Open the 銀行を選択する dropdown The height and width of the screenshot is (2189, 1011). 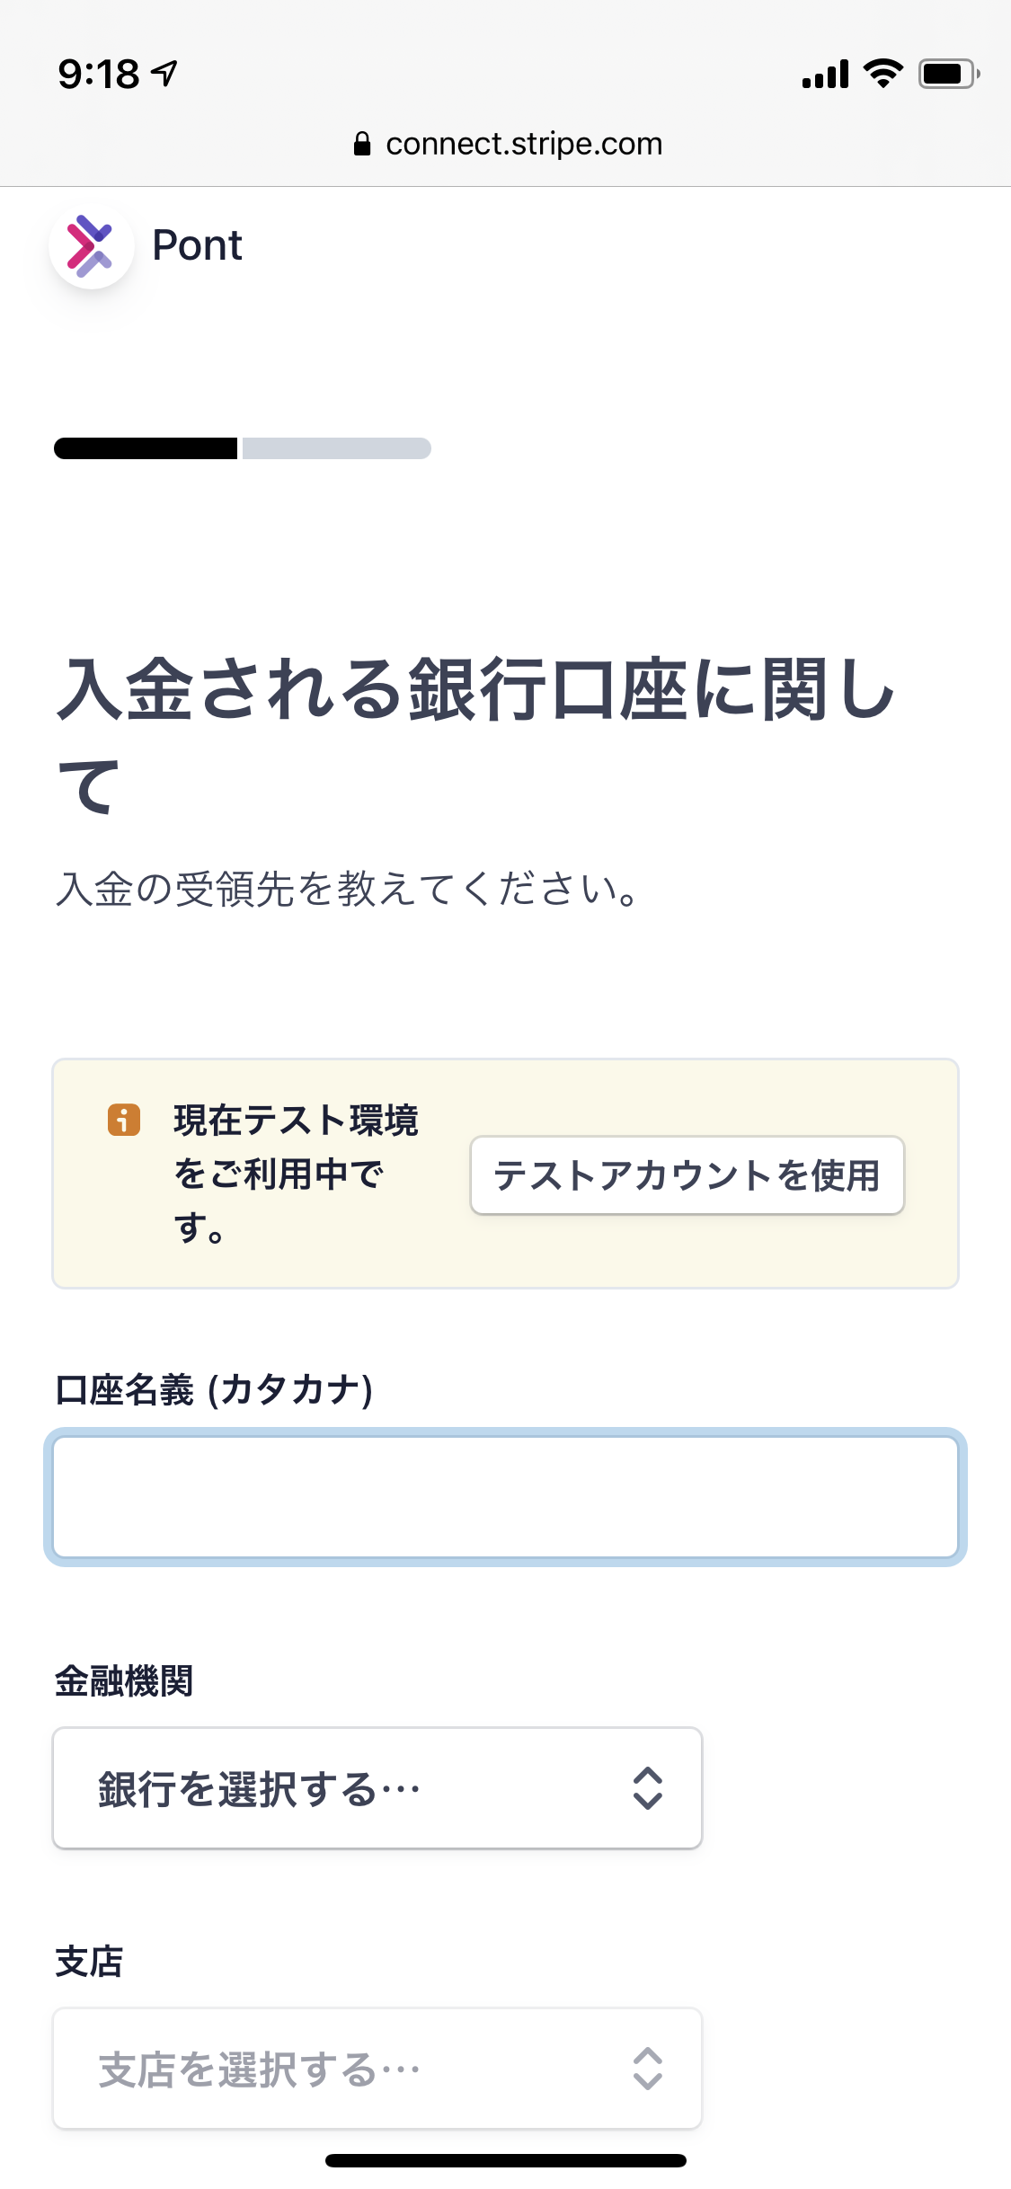click(x=377, y=1788)
